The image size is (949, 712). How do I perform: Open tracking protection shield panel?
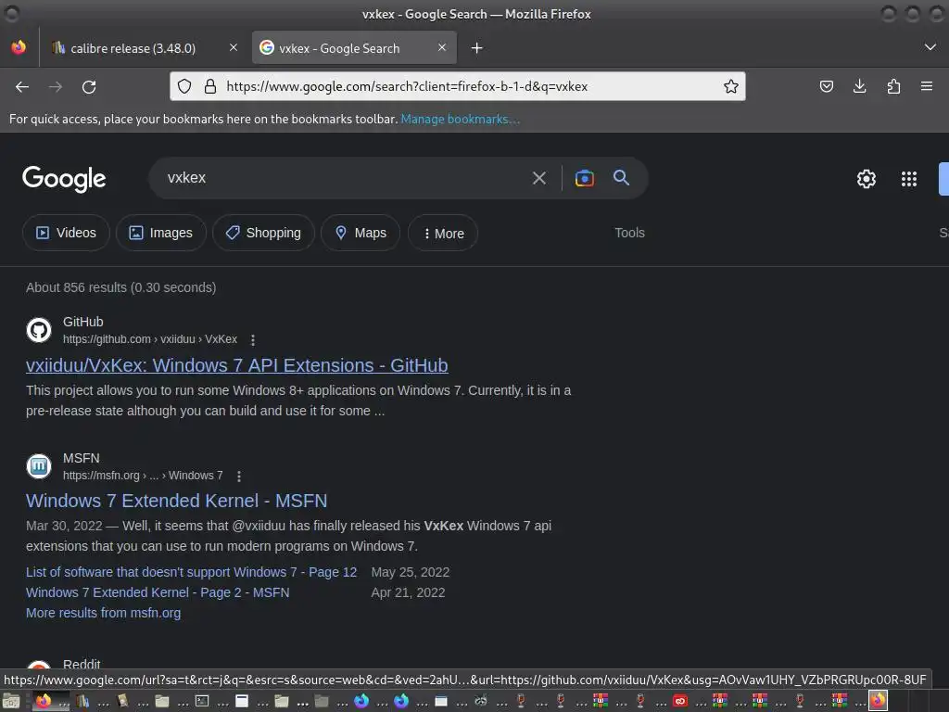(x=184, y=86)
